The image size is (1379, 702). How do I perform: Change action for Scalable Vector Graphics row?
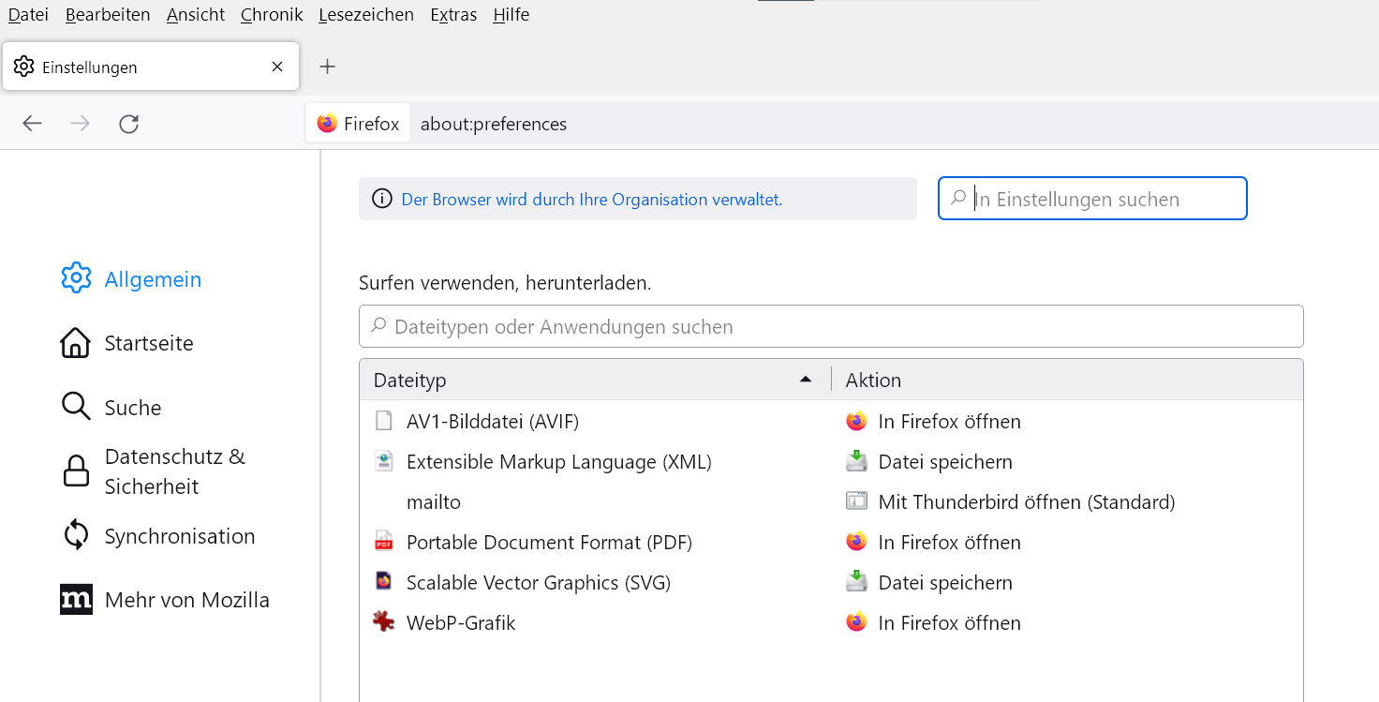[945, 582]
